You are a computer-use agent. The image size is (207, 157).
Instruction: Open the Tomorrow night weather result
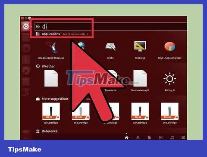(x=140, y=81)
